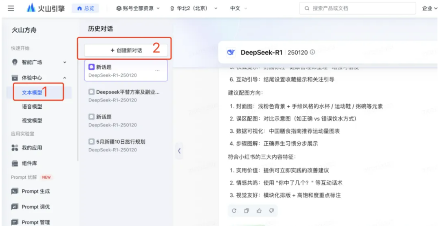
Task: Click chat icon of selected 新话题
Action: pyautogui.click(x=91, y=67)
